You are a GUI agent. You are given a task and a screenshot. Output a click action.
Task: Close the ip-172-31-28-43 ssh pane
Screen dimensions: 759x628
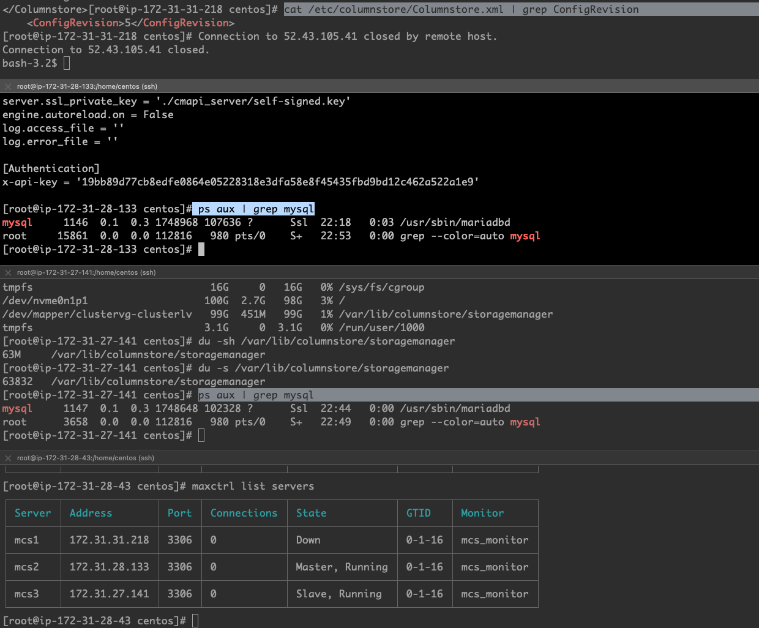[8, 458]
